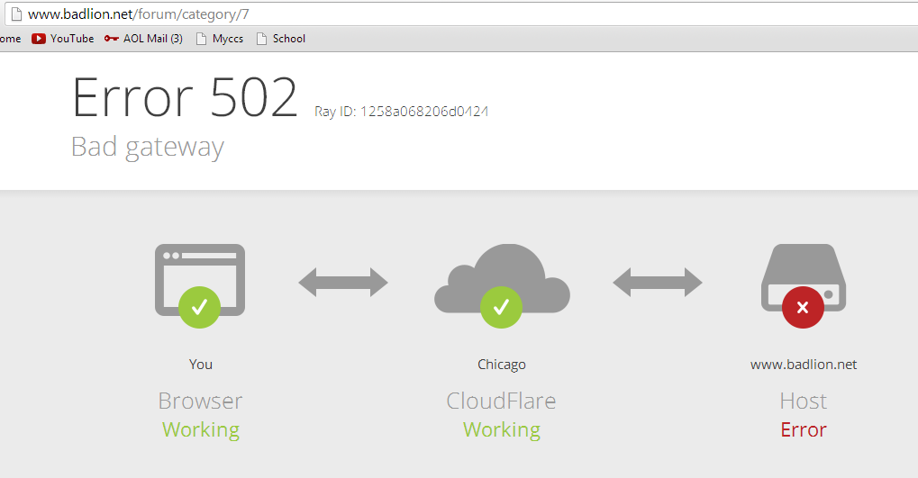Click the red YouTube bookmark icon

39,39
